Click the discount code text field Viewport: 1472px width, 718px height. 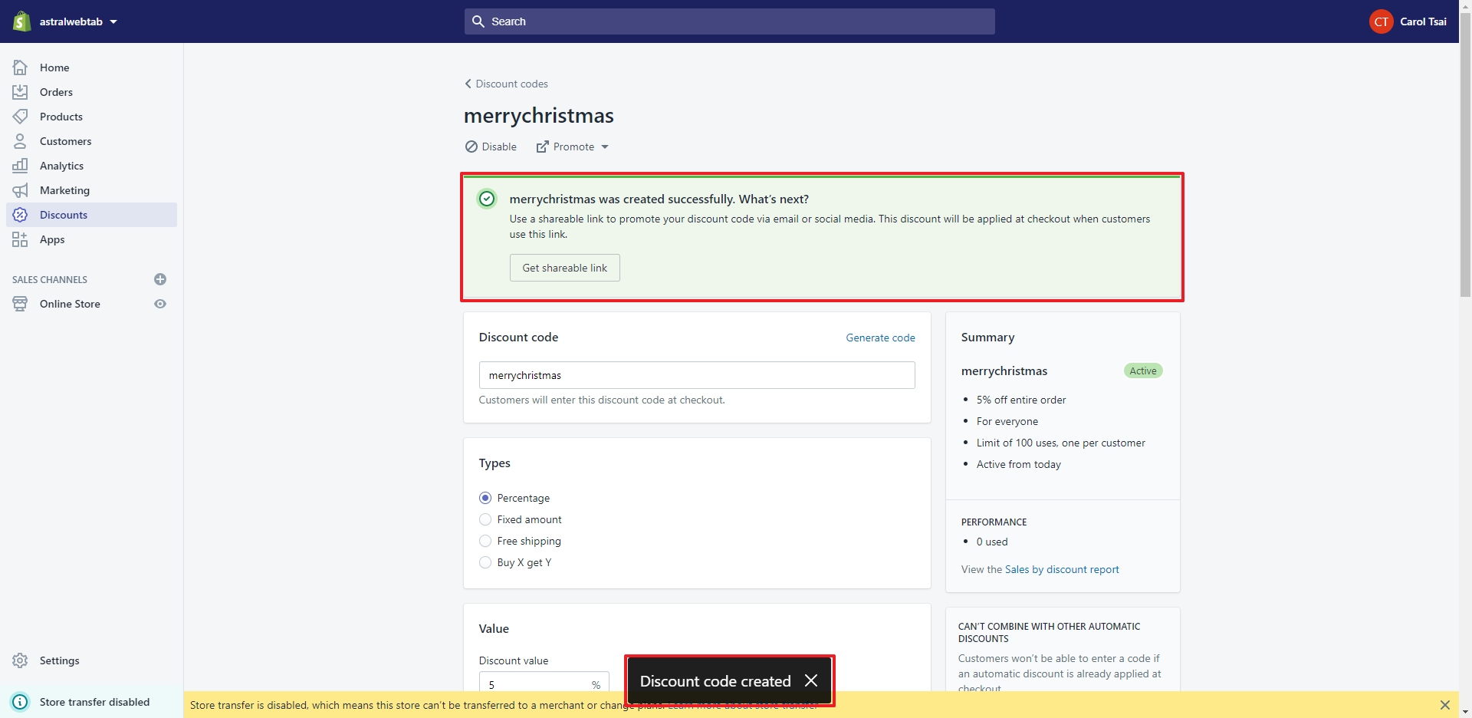point(696,375)
